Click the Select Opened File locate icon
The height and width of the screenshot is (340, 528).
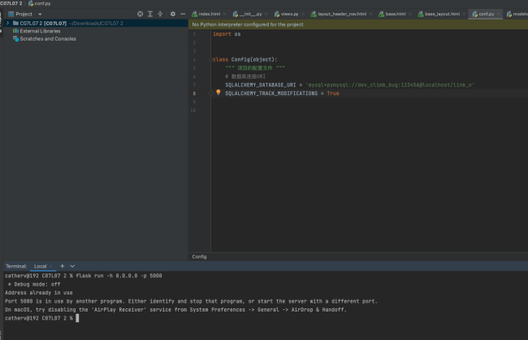pos(141,14)
